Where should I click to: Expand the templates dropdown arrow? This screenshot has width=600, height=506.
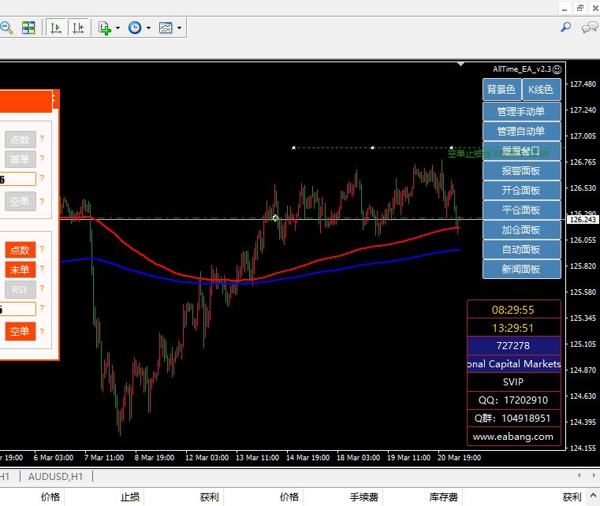(179, 28)
